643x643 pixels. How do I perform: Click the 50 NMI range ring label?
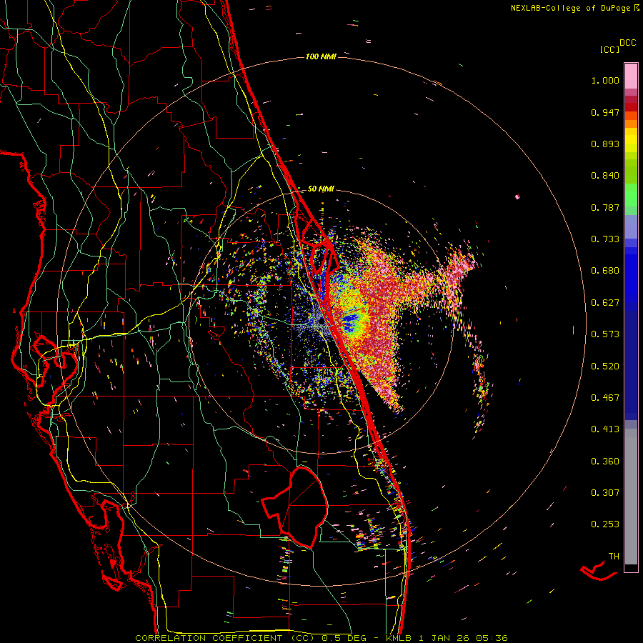321,189
